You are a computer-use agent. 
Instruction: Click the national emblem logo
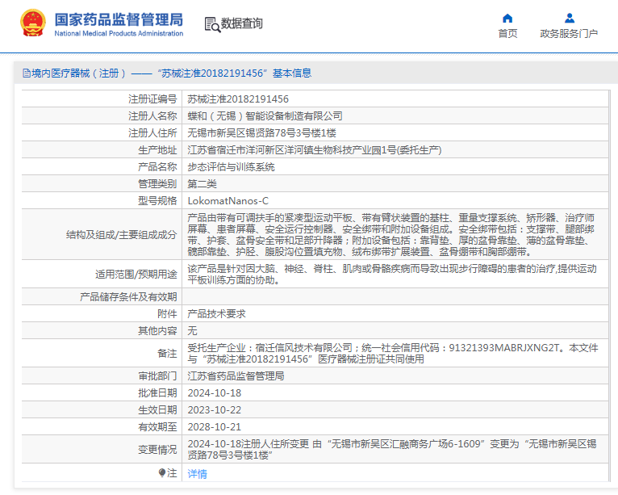[x=33, y=23]
